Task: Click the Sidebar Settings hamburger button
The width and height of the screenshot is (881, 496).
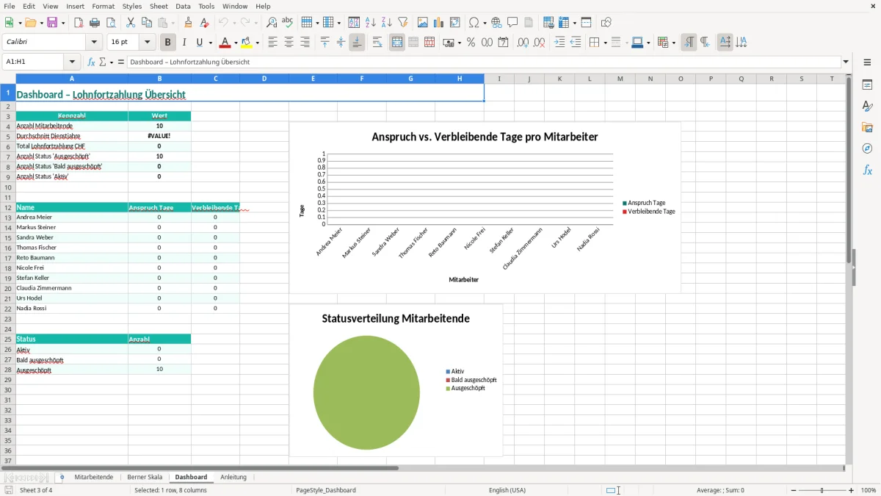Action: click(867, 63)
